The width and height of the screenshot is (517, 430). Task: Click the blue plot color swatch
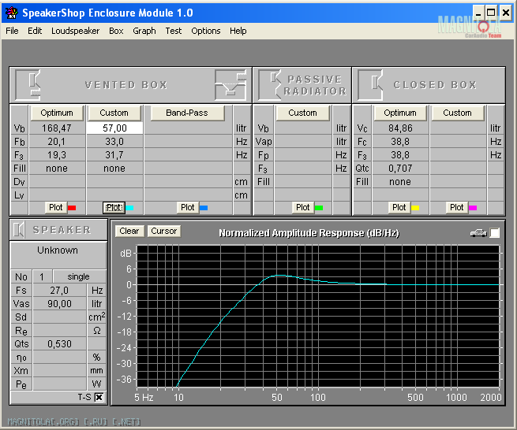pos(204,208)
